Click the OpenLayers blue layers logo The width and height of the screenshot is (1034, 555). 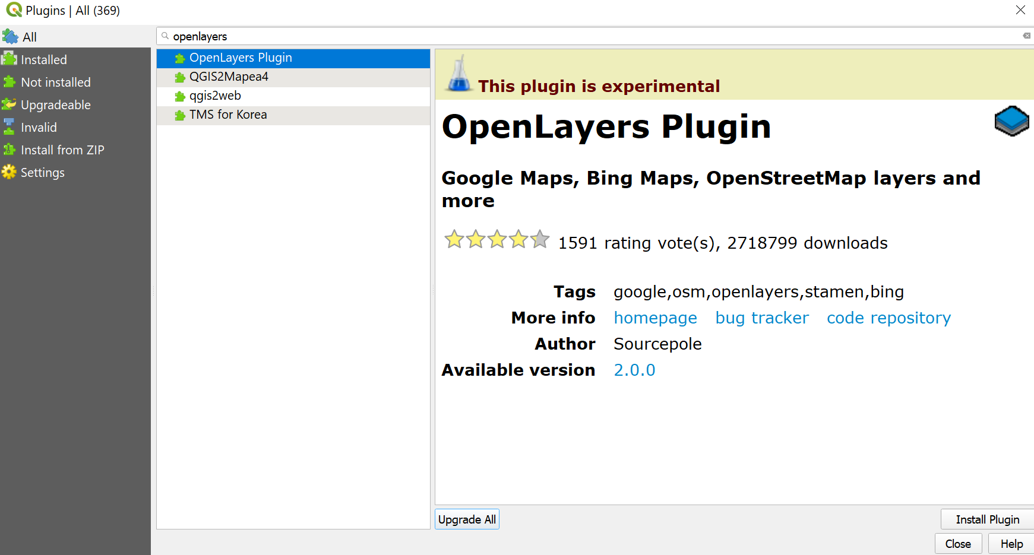(x=1011, y=121)
